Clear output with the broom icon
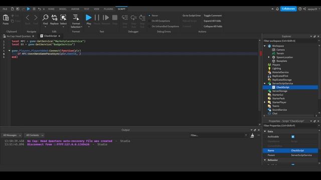This screenshot has width=321, height=180. click(x=252, y=135)
